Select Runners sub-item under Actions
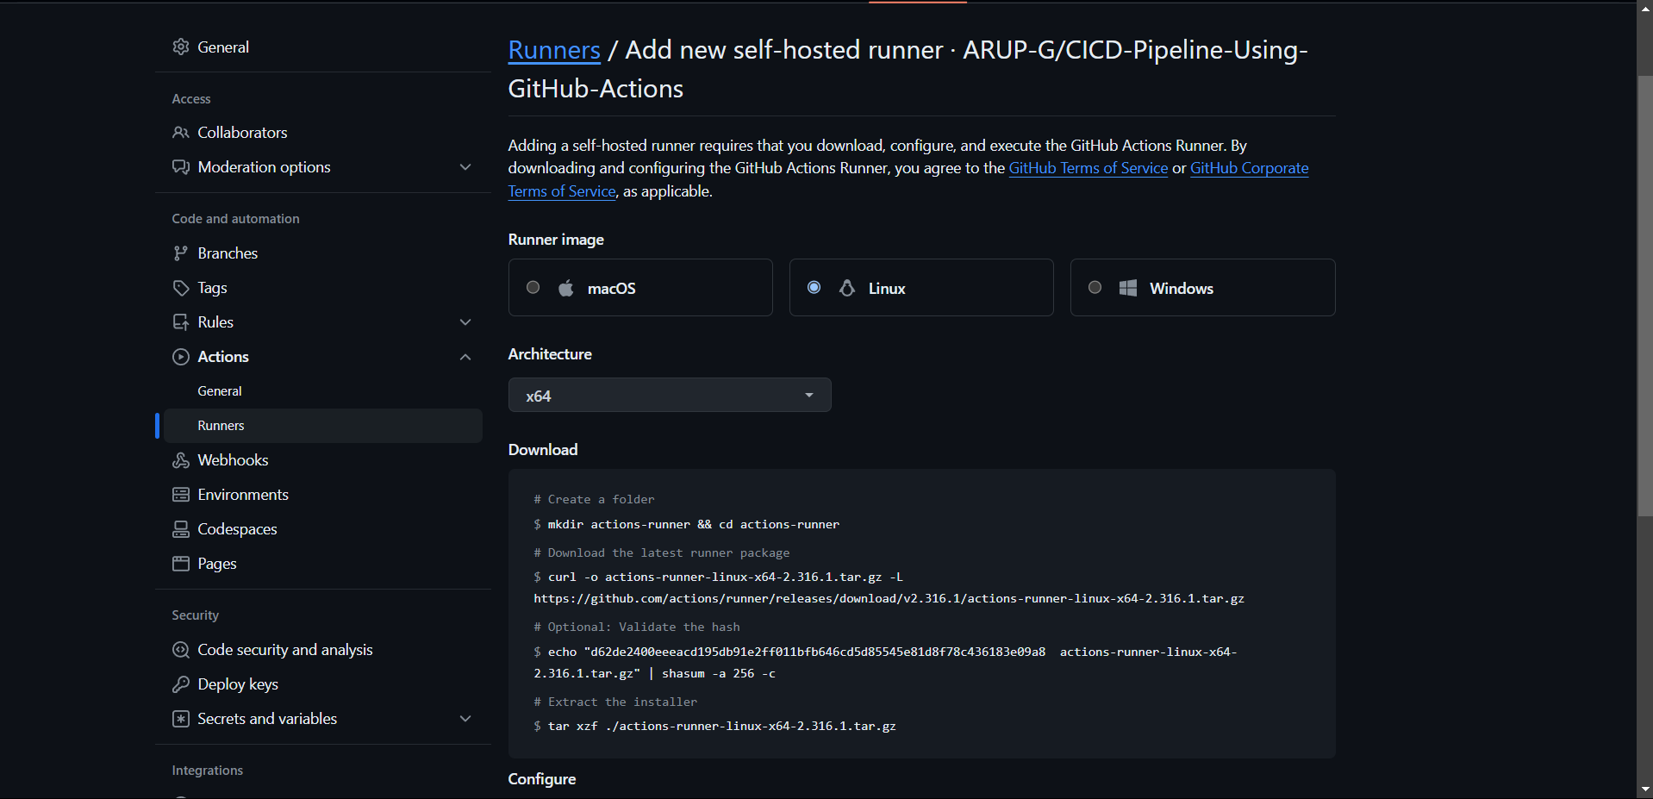Viewport: 1653px width, 799px height. pos(323,426)
